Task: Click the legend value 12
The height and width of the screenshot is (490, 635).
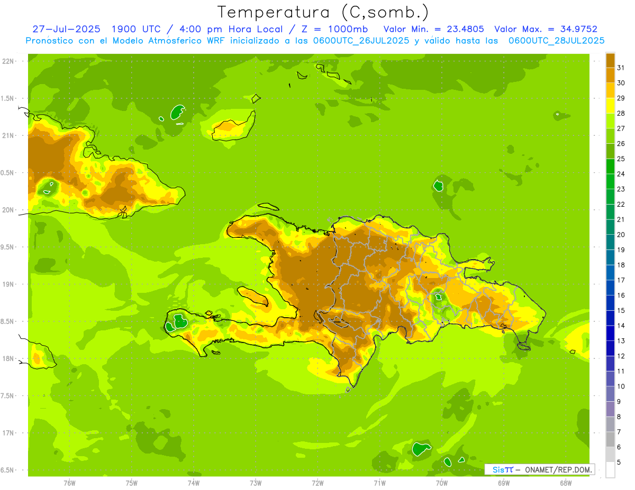Action: pyautogui.click(x=621, y=356)
